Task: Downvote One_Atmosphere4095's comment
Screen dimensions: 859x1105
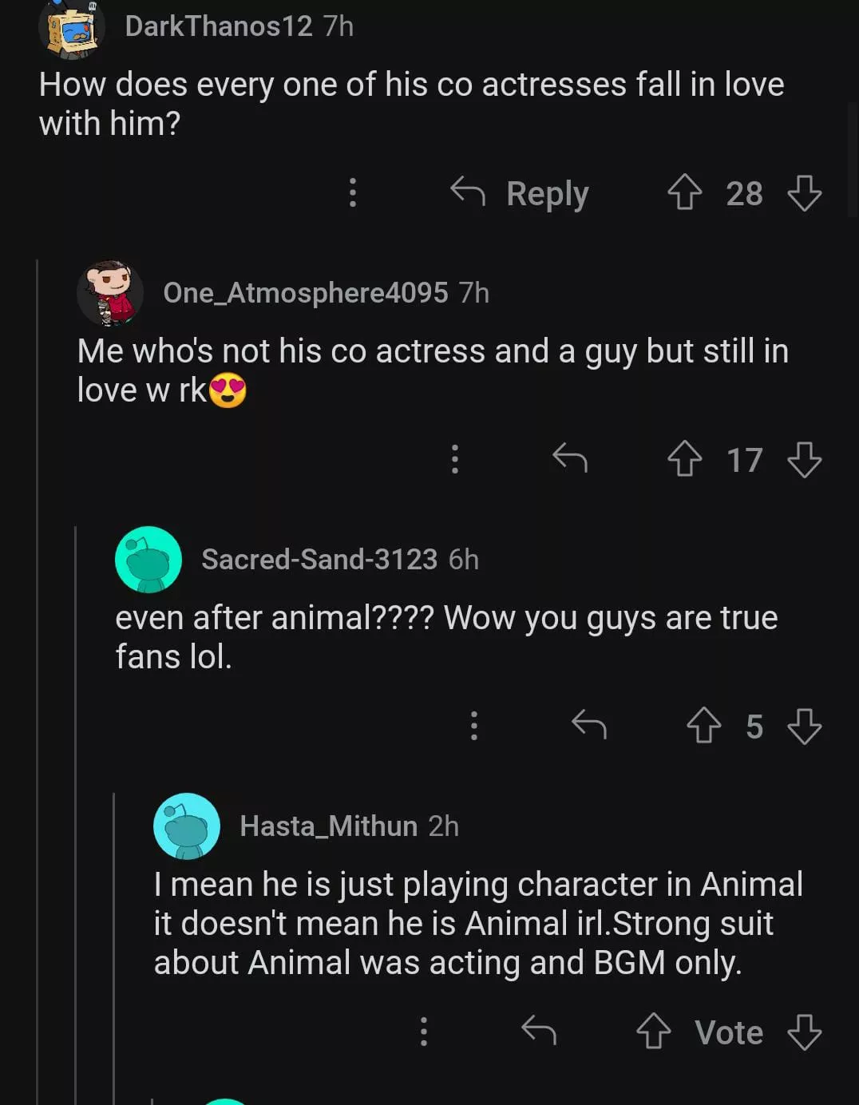Action: coord(804,460)
